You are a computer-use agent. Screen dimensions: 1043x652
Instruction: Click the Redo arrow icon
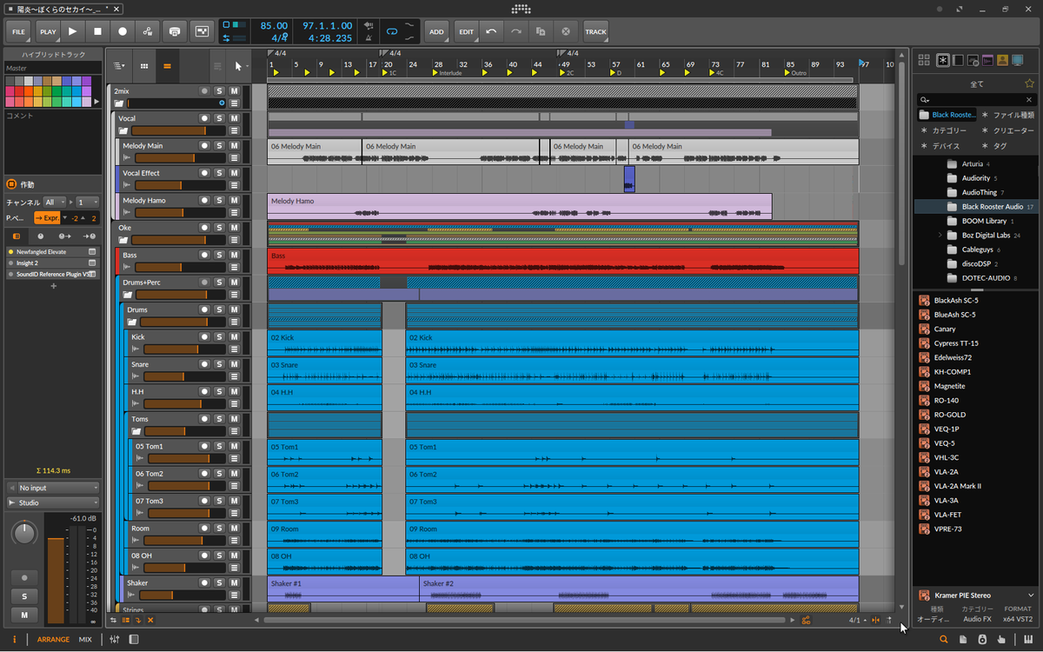pyautogui.click(x=516, y=31)
